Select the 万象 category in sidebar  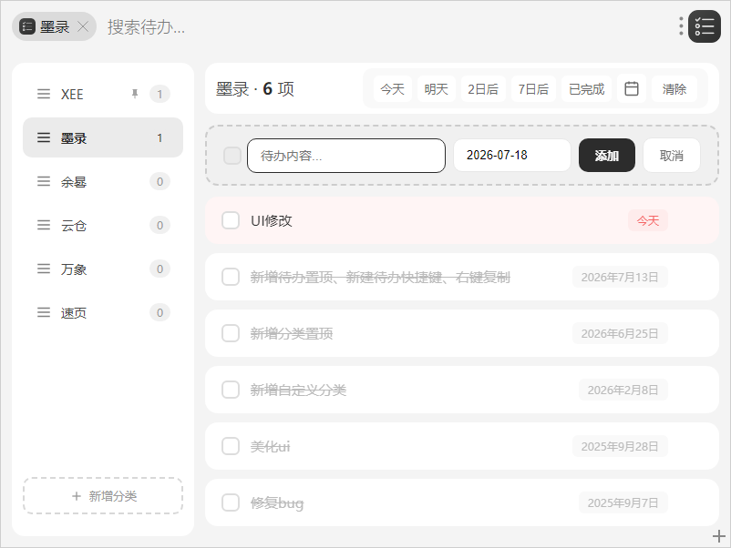click(x=103, y=269)
